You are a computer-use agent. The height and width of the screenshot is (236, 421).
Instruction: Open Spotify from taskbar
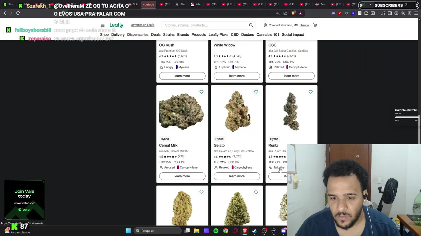[x=216, y=231]
